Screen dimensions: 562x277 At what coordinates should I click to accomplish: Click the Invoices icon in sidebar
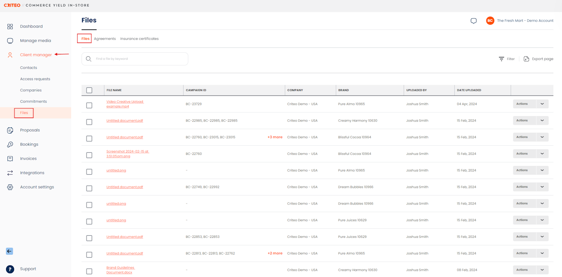point(10,158)
